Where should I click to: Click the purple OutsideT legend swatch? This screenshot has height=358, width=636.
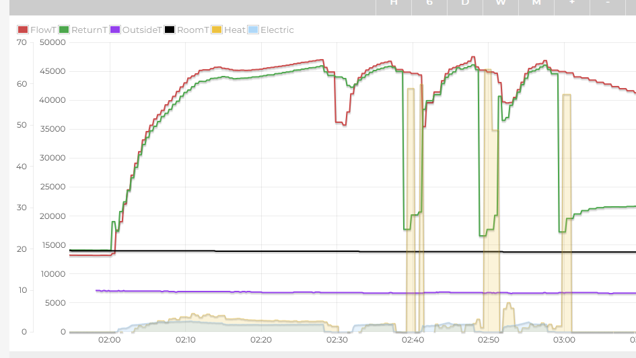(x=115, y=30)
